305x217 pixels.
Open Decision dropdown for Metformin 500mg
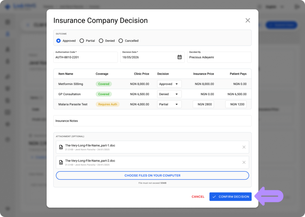[169, 84]
